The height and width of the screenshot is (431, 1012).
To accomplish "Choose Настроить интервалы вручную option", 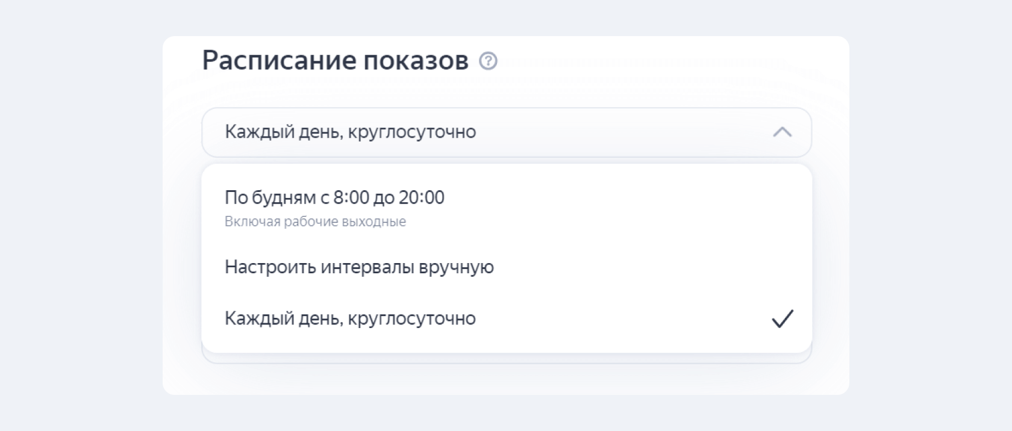I will tap(507, 267).
